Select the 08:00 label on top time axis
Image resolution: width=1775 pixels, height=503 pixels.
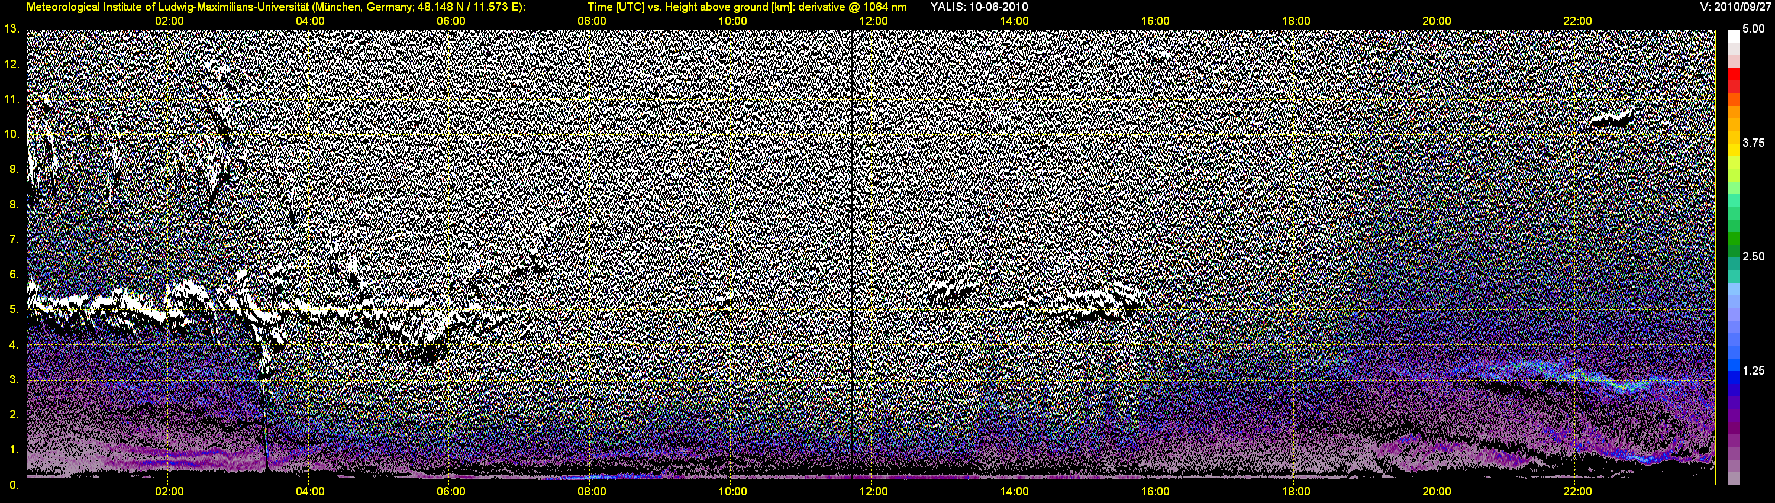592,21
